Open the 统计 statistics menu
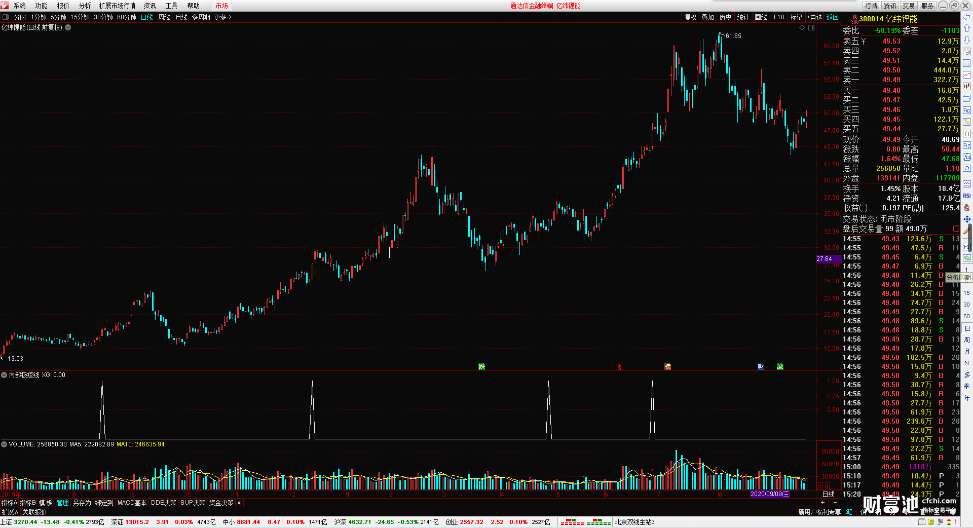This screenshot has width=973, height=528. click(743, 17)
